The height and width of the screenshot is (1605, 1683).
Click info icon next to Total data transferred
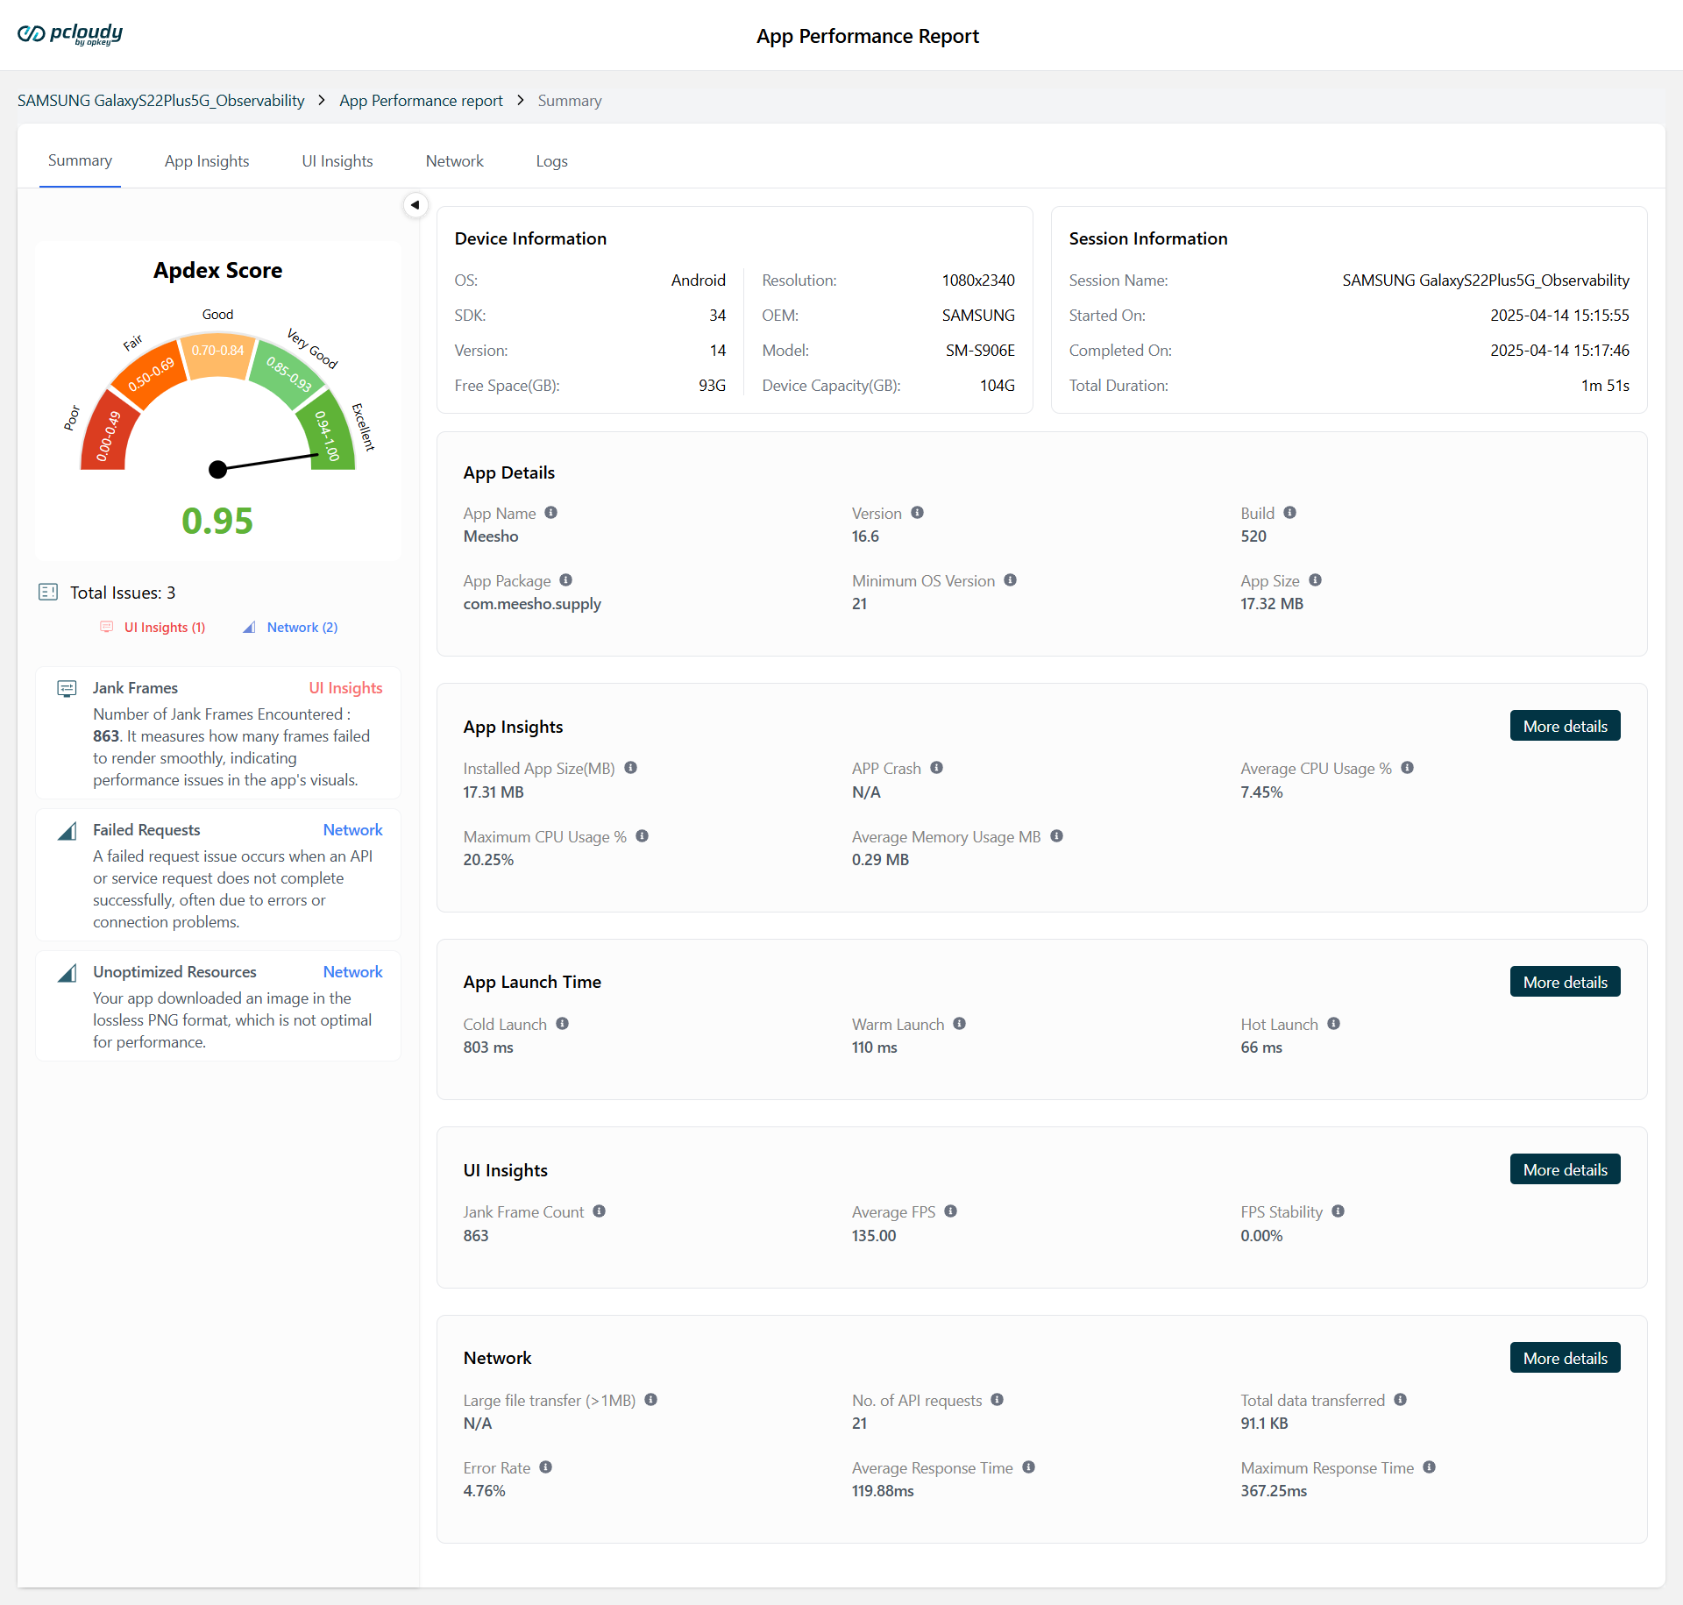click(x=1400, y=1400)
